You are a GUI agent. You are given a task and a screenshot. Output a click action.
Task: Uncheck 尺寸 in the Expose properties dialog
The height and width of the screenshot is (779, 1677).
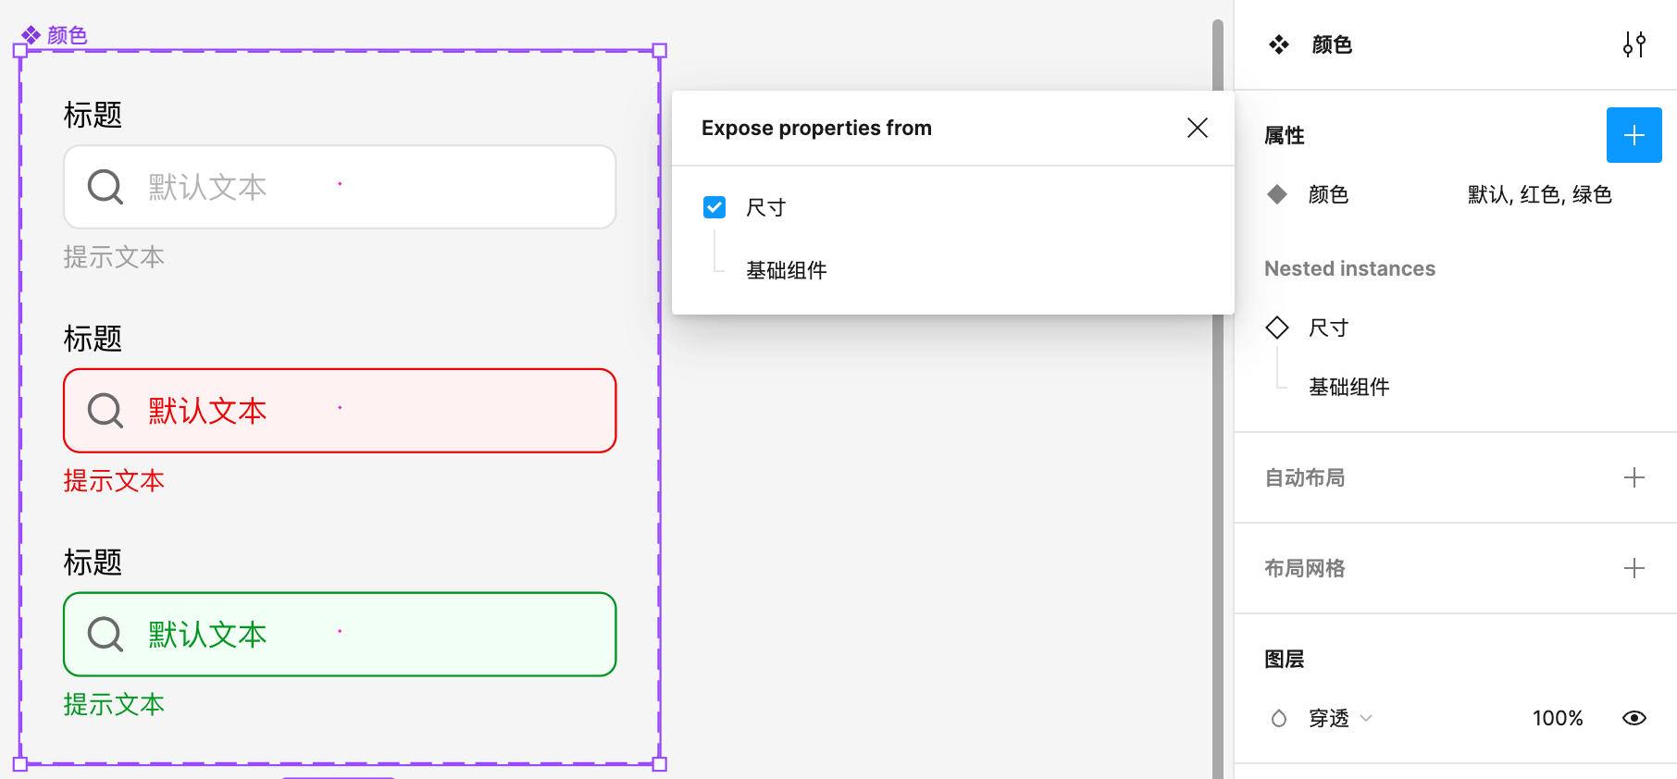click(714, 206)
